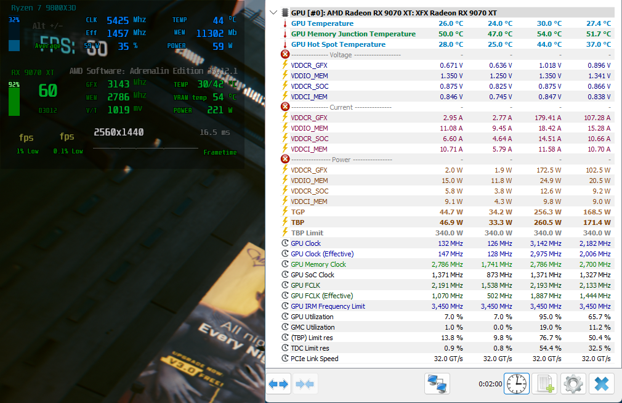Click thermometer icon of GPU Hot Spot Temperature

tap(285, 44)
